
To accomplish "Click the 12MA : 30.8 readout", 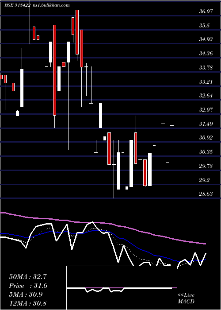I will pyautogui.click(x=28, y=303).
